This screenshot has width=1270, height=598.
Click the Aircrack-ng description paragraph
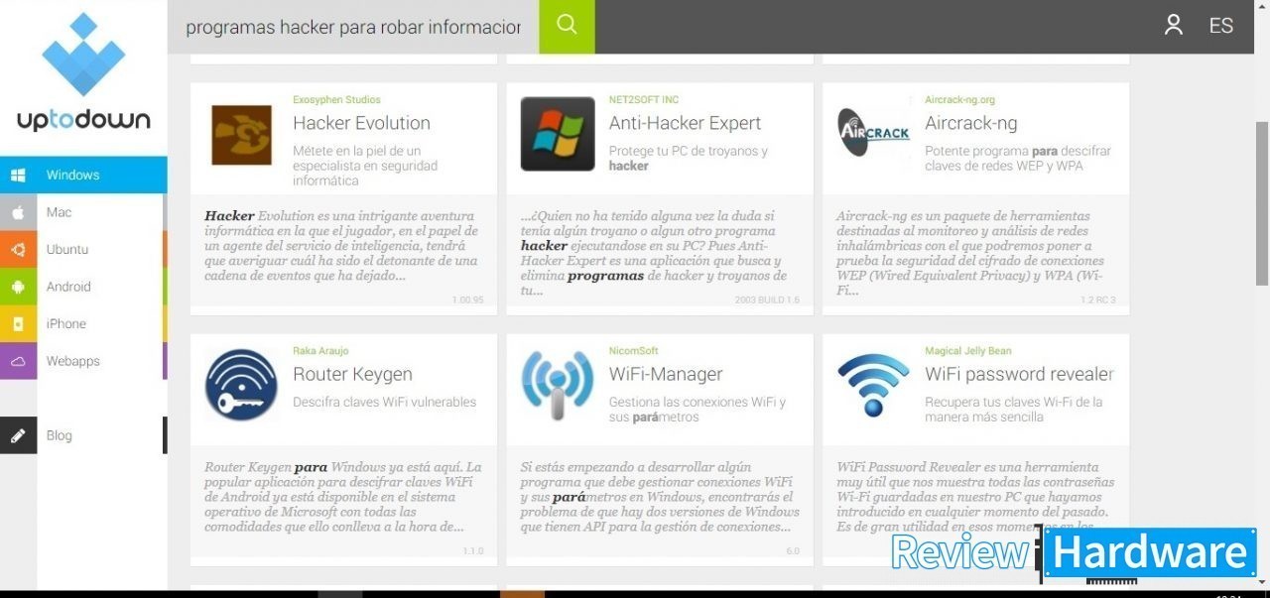tap(968, 253)
